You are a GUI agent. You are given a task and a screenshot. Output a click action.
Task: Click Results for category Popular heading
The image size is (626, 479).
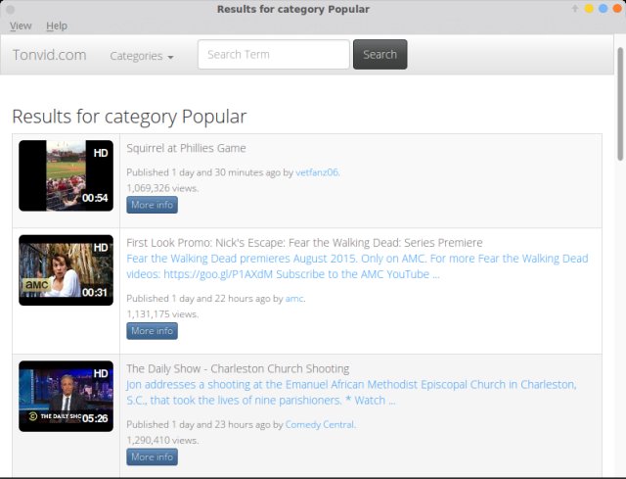click(x=129, y=118)
